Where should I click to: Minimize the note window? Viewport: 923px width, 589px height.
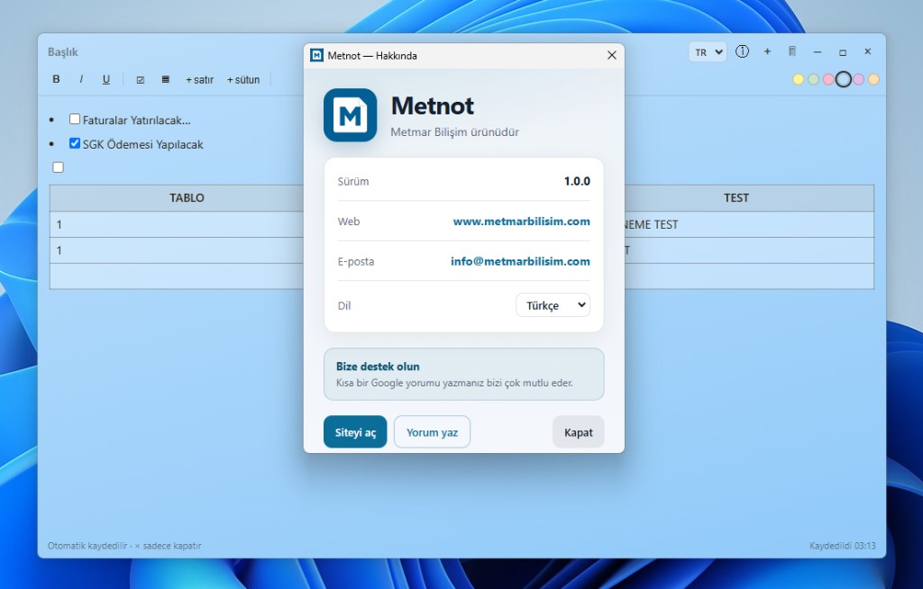pos(817,51)
